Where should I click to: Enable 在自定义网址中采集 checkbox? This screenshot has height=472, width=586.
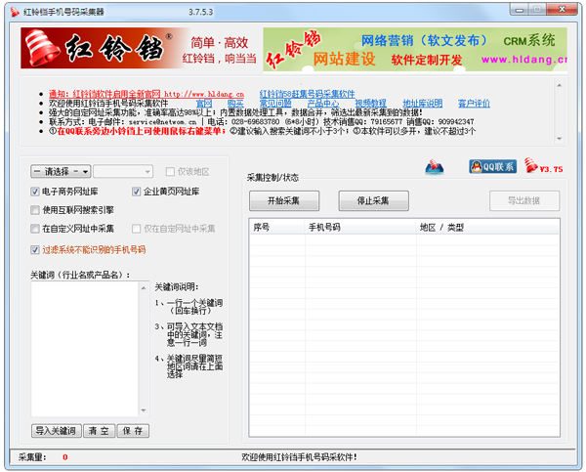(x=36, y=229)
